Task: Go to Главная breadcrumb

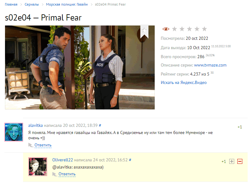Action: coord(11,4)
